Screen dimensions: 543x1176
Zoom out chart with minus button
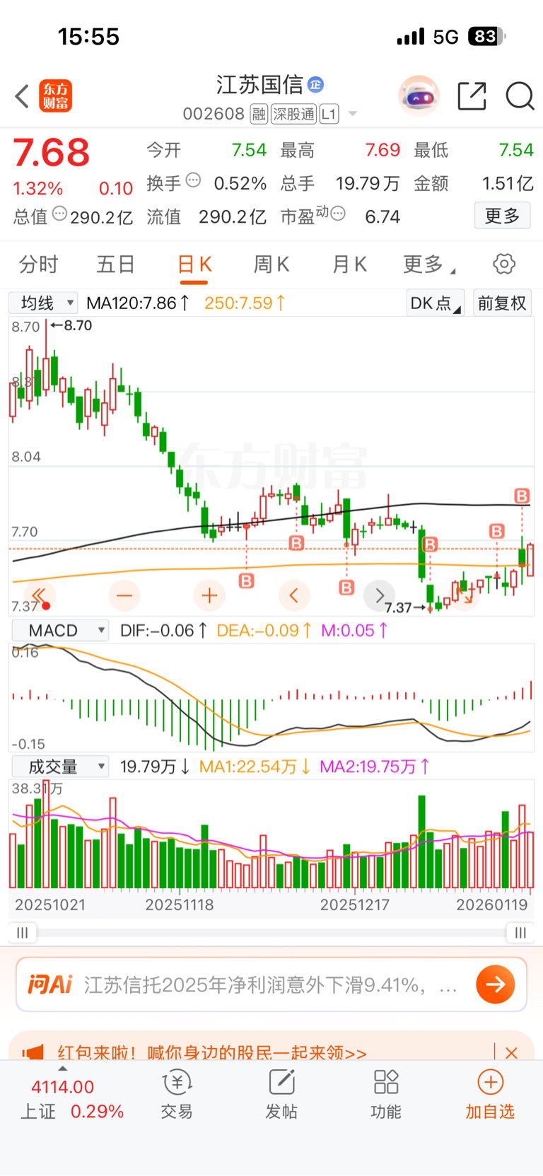point(124,595)
